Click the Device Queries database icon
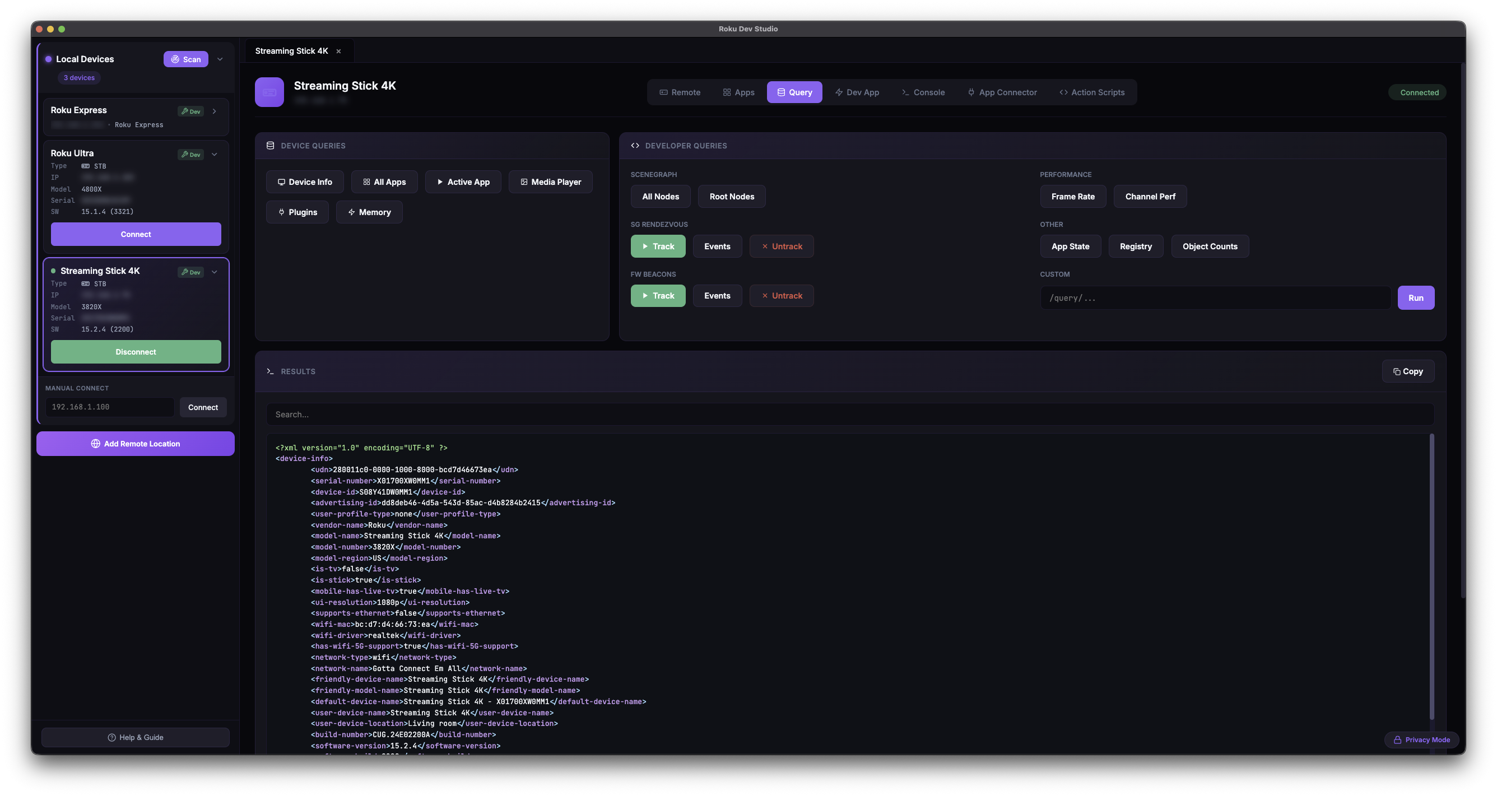The image size is (1497, 796). click(x=270, y=146)
